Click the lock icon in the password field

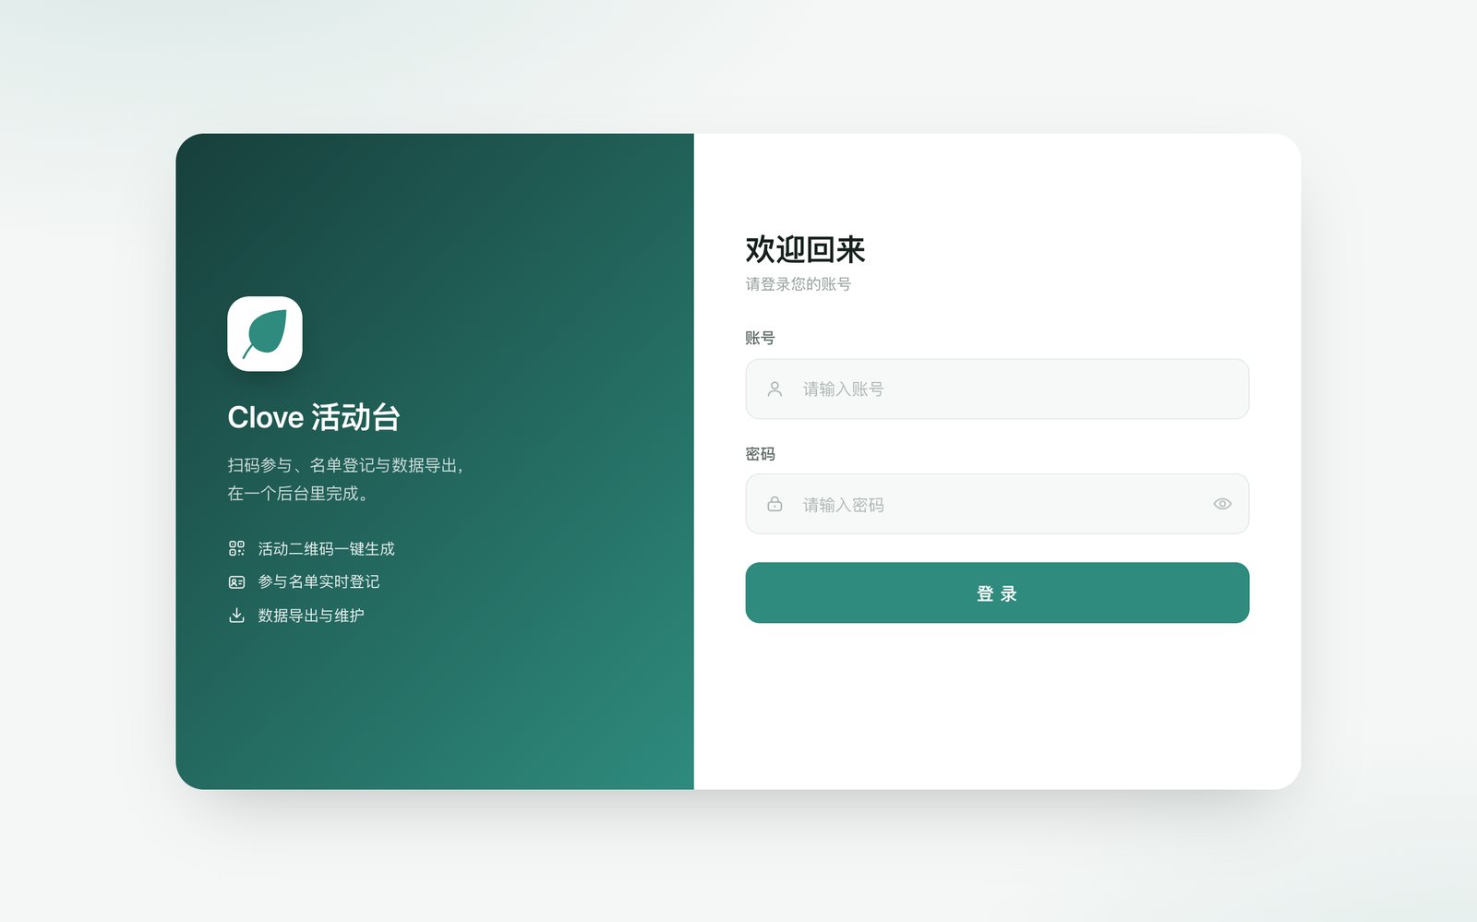coord(775,504)
